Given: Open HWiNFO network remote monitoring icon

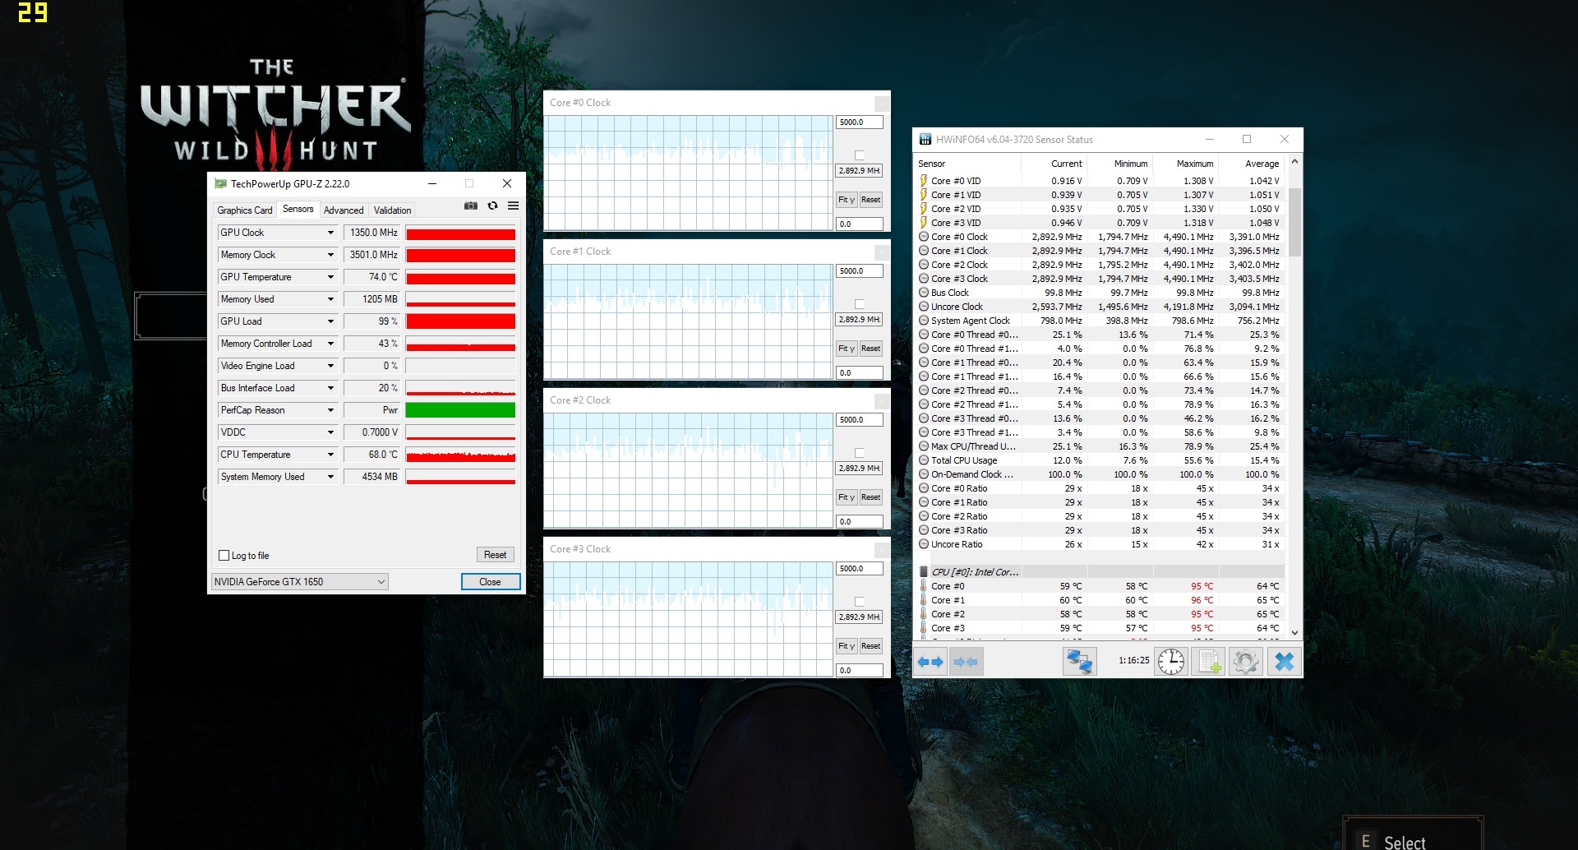Looking at the screenshot, I should (1079, 661).
